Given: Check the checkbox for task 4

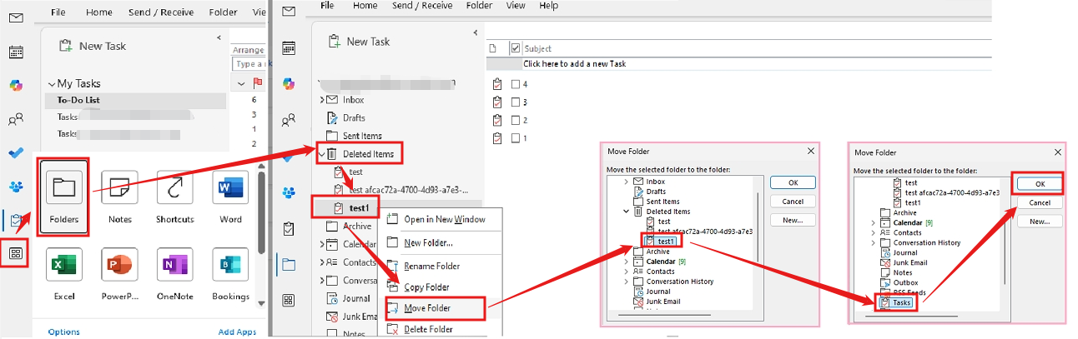Looking at the screenshot, I should tap(516, 84).
